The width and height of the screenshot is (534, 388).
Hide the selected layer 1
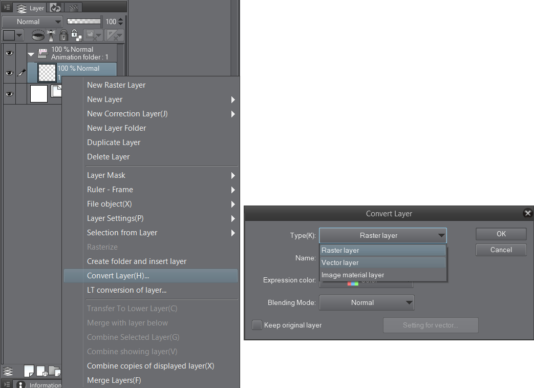click(x=9, y=73)
